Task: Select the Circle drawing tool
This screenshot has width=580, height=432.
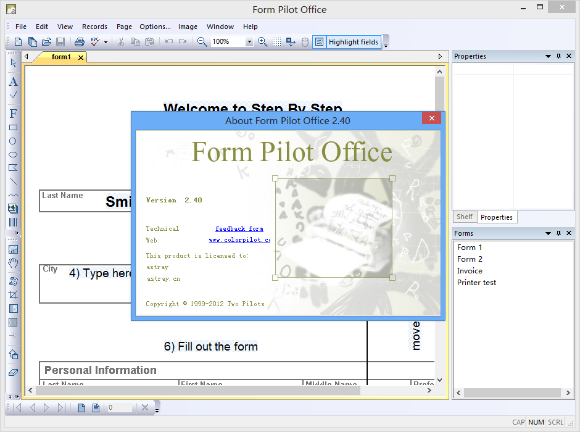Action: click(14, 141)
